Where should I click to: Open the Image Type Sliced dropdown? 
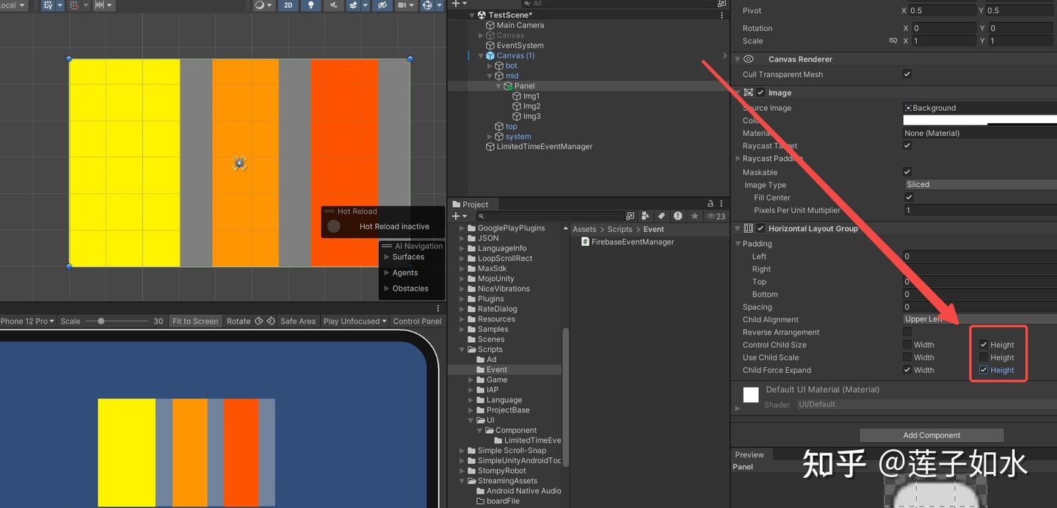[980, 184]
